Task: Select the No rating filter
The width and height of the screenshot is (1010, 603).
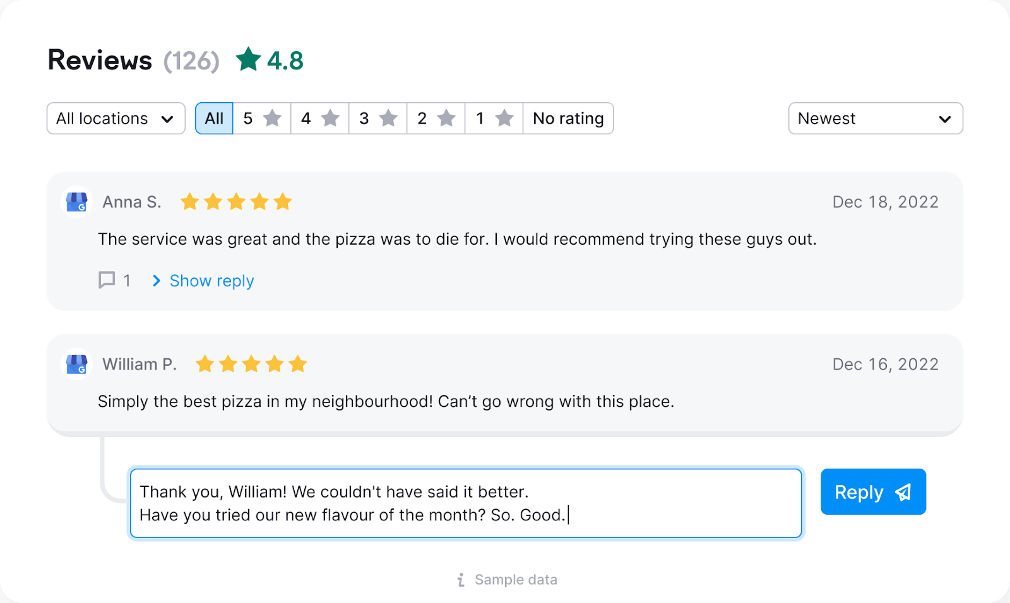Action: [567, 118]
